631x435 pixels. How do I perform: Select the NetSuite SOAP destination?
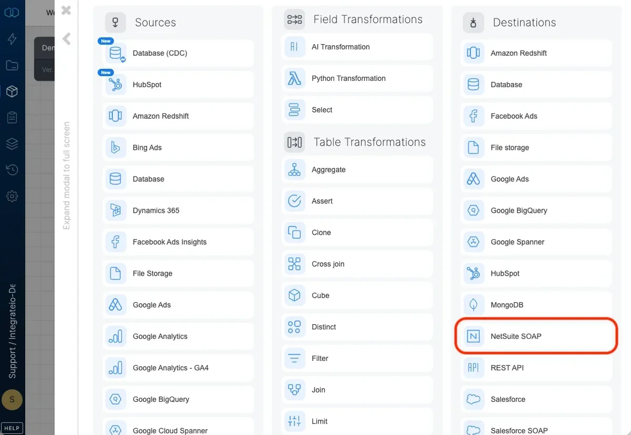click(535, 336)
